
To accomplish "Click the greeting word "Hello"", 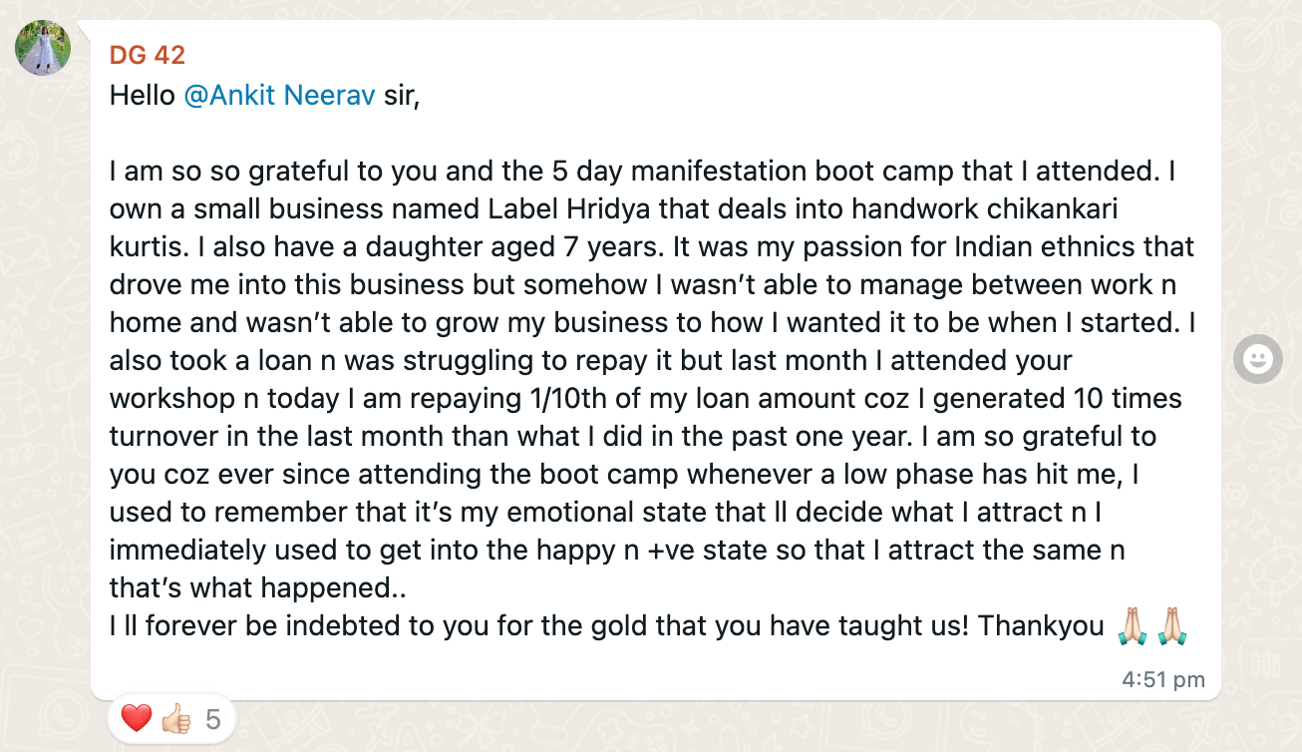I will pos(143,96).
